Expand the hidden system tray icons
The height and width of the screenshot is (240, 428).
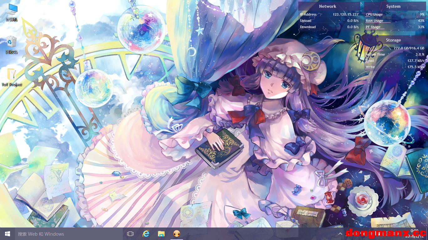click(x=340, y=234)
